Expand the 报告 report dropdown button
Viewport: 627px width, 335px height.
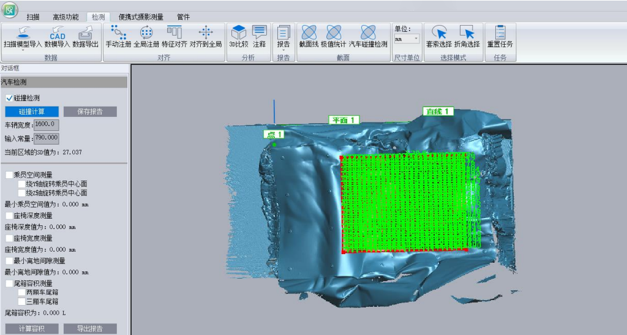(283, 37)
